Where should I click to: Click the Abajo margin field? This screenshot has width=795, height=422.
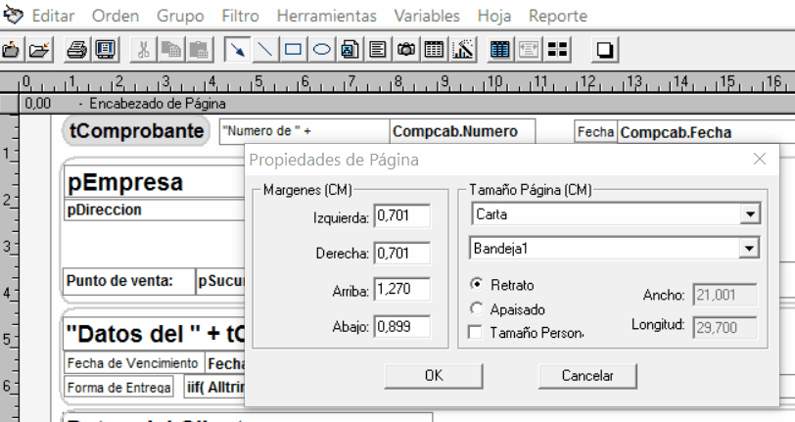tap(402, 327)
